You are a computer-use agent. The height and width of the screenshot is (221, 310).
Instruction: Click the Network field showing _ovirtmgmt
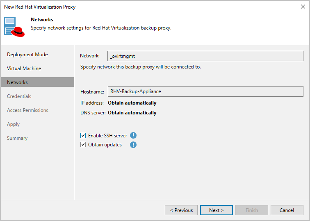(x=205, y=56)
